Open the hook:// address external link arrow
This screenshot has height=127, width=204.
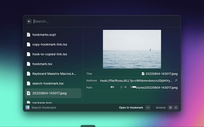coord(176,81)
